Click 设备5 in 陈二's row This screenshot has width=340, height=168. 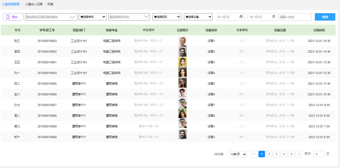point(211,84)
